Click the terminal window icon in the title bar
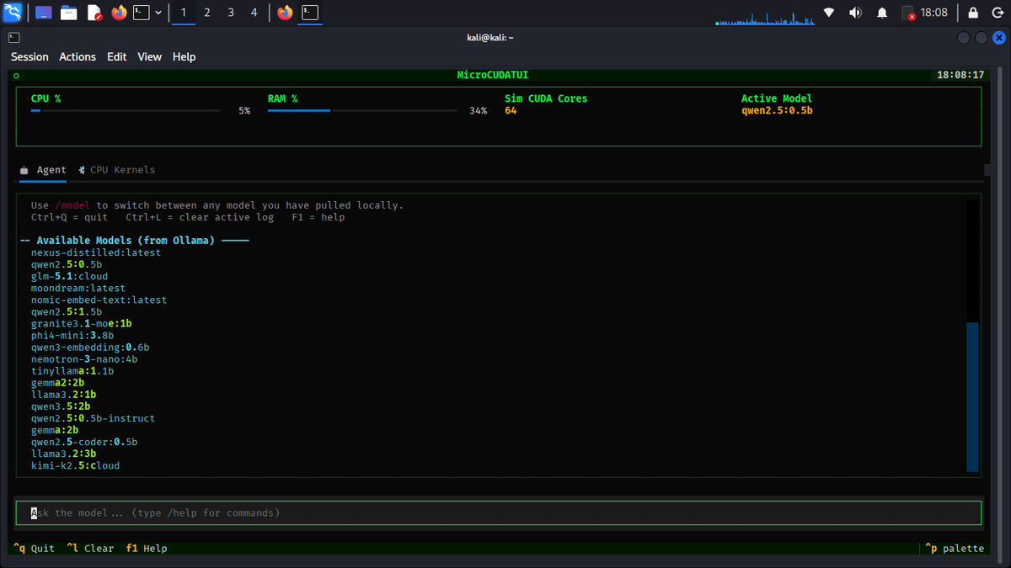Image resolution: width=1011 pixels, height=568 pixels. [15, 37]
